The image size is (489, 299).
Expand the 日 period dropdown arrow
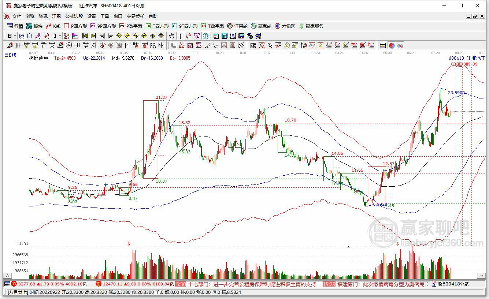point(15,36)
